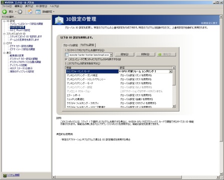
Task: Select the アンチエイリアシング - モード row
Action: click(119, 83)
